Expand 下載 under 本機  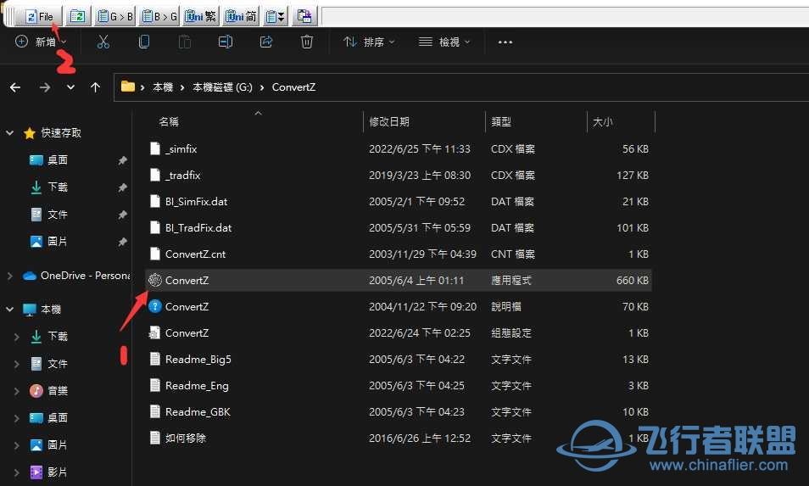click(x=16, y=337)
